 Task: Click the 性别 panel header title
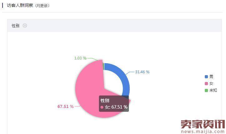pos(15,26)
